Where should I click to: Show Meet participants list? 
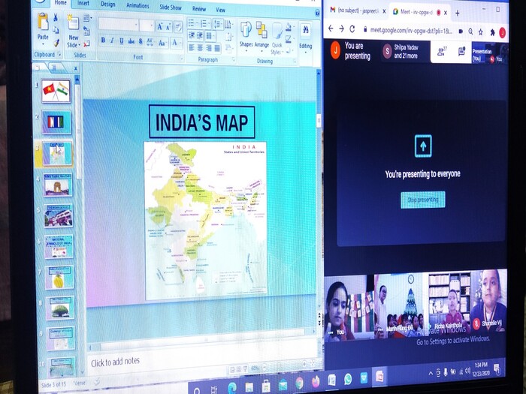(442, 52)
